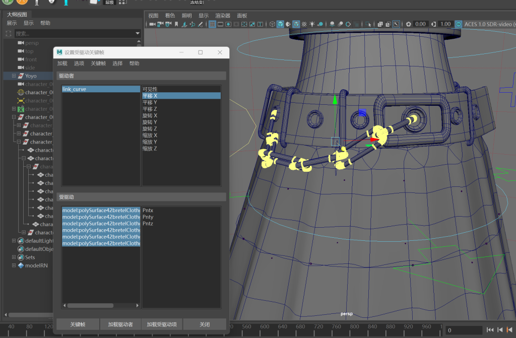The height and width of the screenshot is (338, 516).
Task: Select 旋转 Z in the driver attribute list
Action: 181,128
